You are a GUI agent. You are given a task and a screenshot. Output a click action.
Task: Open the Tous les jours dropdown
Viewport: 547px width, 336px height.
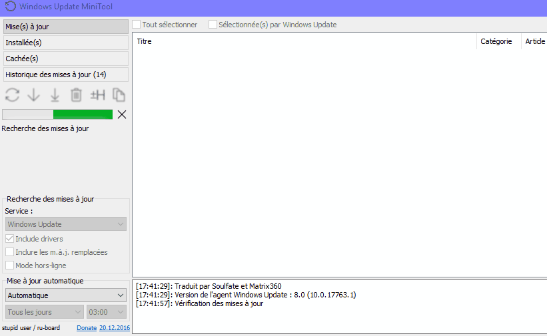(x=44, y=312)
